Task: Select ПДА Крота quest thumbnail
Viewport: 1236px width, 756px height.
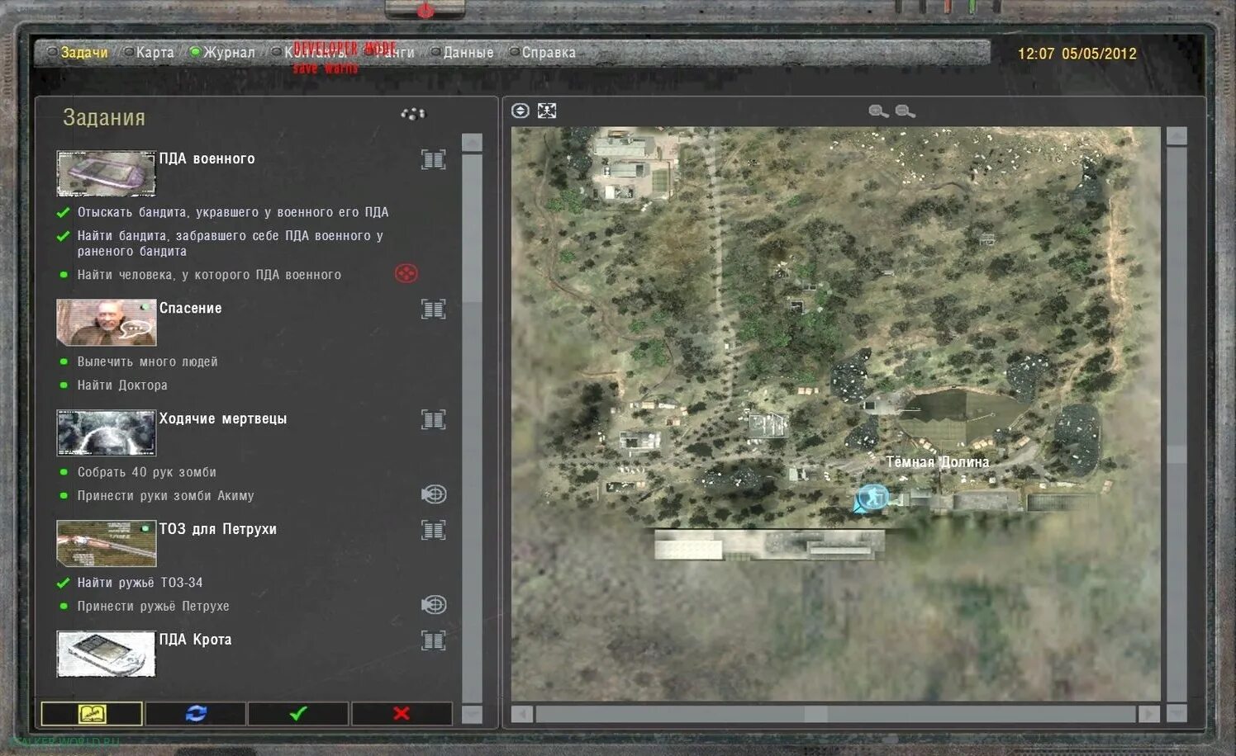Action: pyautogui.click(x=106, y=654)
